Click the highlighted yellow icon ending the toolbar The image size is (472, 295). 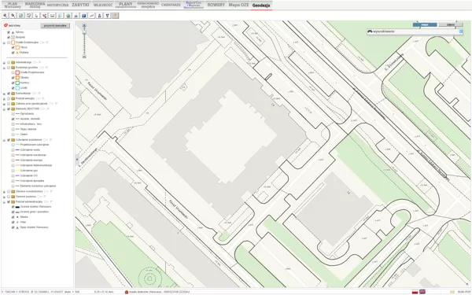point(115,16)
